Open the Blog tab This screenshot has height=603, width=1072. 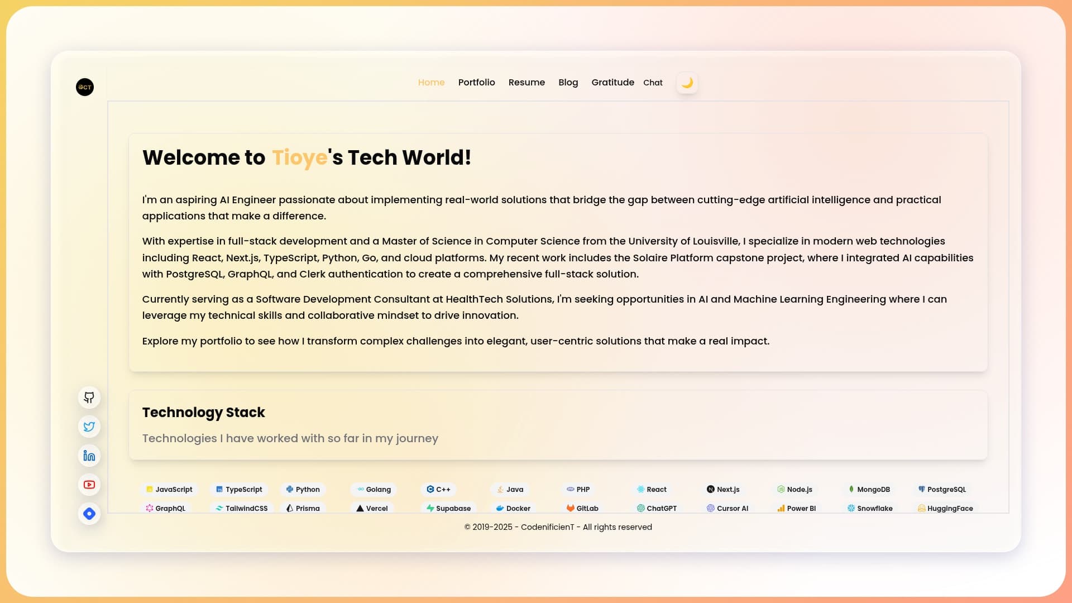[x=568, y=82]
